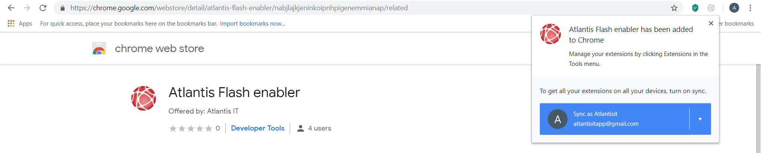Open the Other bookmarks folder
The width and height of the screenshot is (761, 153).
736,24
